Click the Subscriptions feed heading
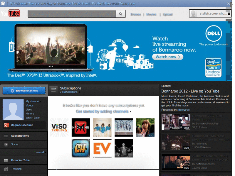Screen dimensions: 235x176 pyautogui.click(x=70, y=88)
